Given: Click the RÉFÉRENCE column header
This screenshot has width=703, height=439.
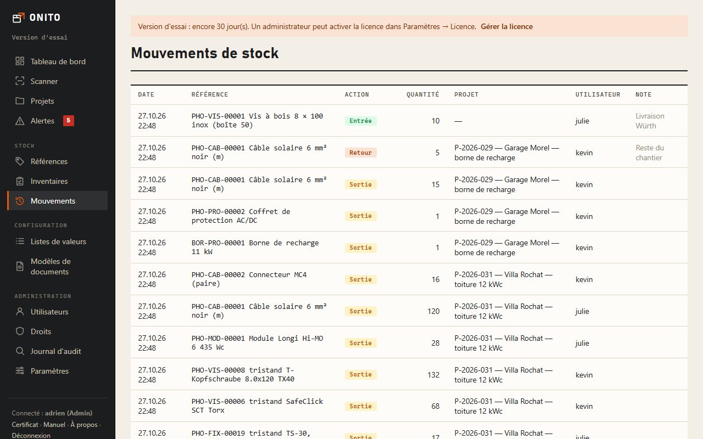Looking at the screenshot, I should click(210, 94).
